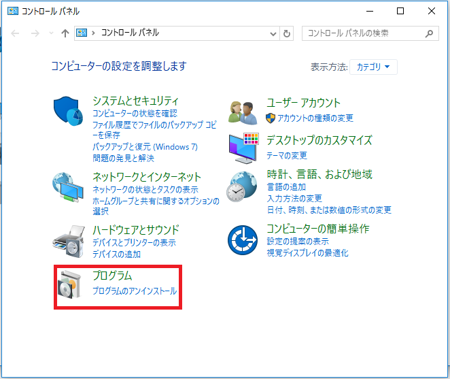Maximize the Control Panel window

click(x=400, y=11)
